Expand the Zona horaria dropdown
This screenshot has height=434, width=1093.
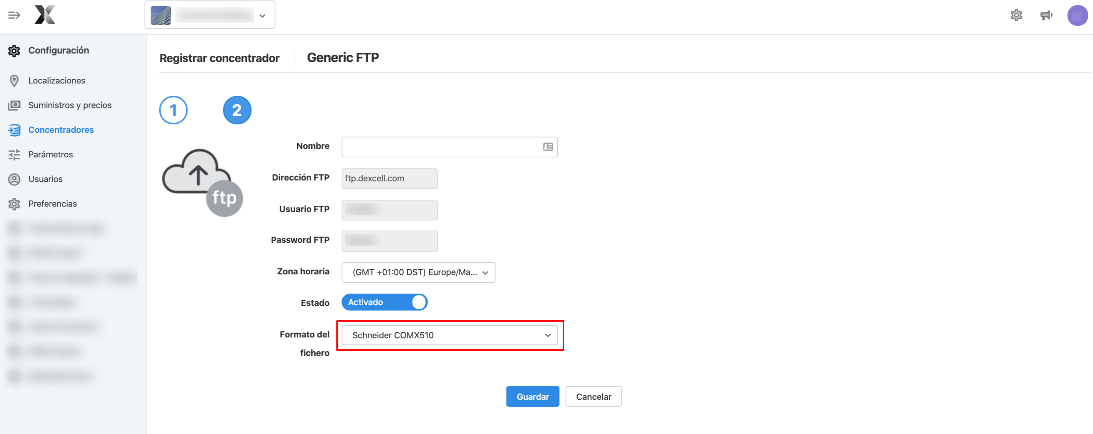[x=418, y=272]
